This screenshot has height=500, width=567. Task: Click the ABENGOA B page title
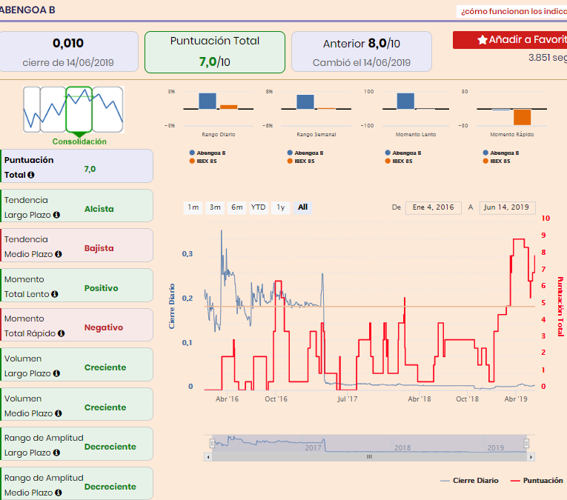[x=28, y=10]
